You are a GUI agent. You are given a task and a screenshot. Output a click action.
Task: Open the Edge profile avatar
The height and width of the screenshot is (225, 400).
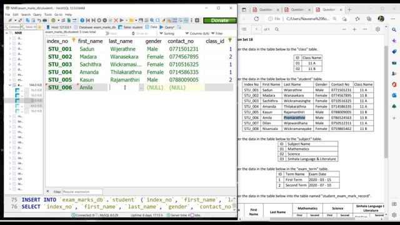[381, 19]
